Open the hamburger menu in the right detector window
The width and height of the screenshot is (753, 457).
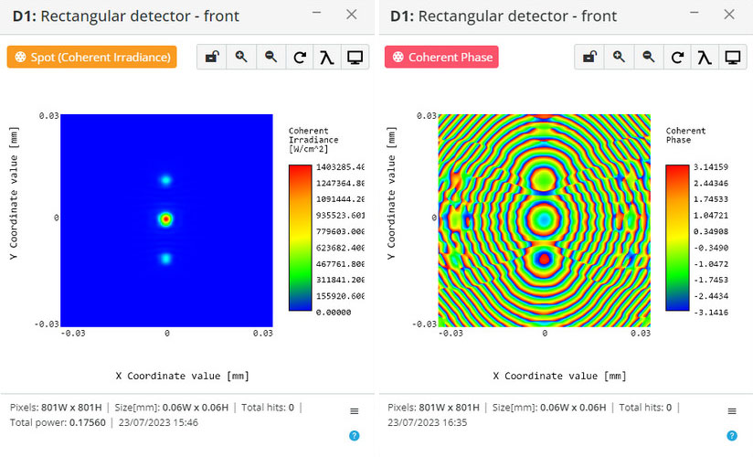coord(732,411)
